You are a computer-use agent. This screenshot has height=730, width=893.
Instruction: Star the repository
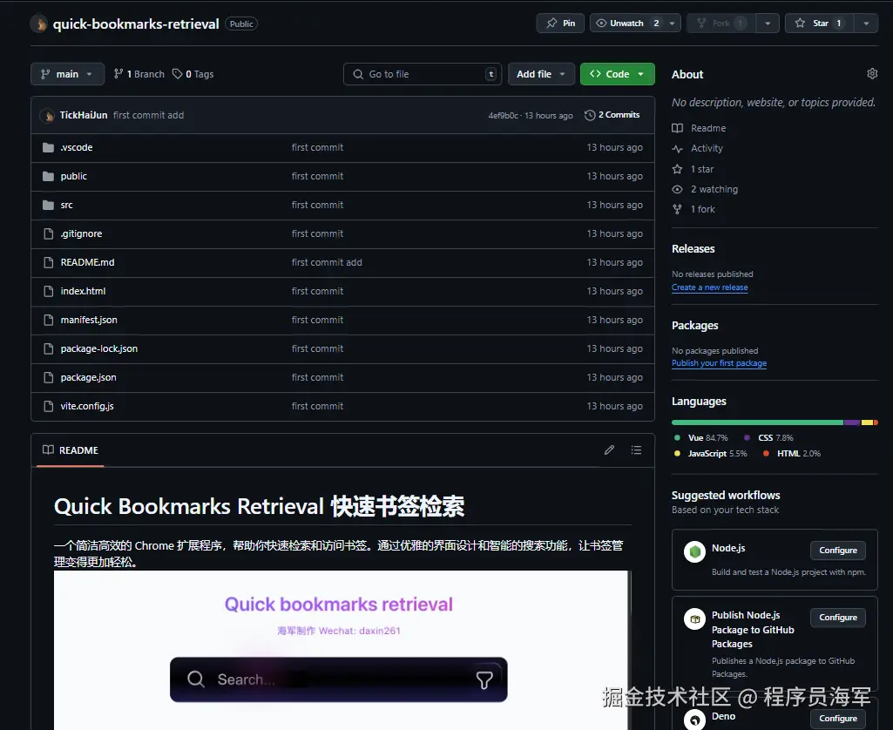[820, 23]
